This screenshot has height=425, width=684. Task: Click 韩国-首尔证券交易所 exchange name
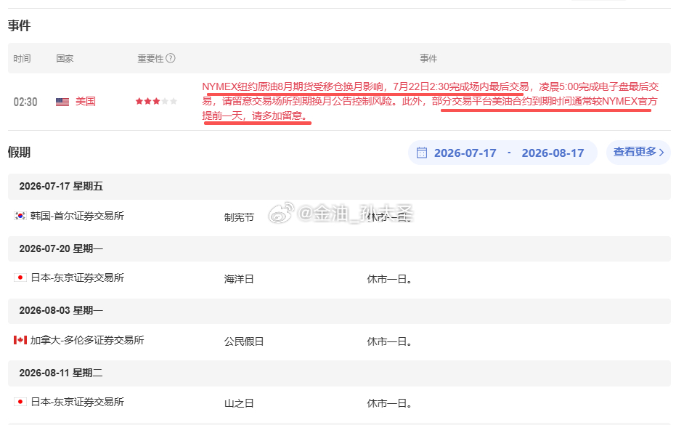77,216
